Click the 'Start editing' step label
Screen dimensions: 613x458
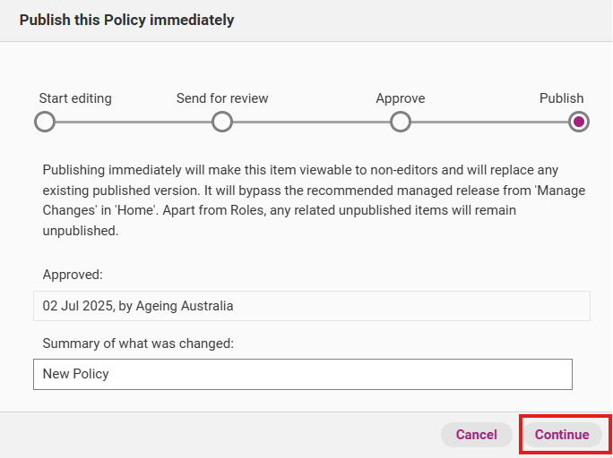pyautogui.click(x=75, y=98)
